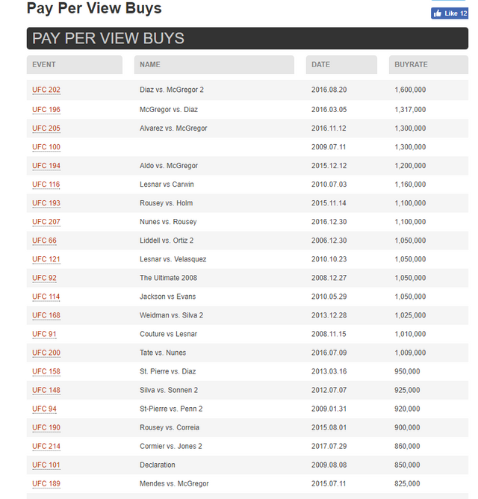Select the buyrate value 1,317,000

(410, 110)
